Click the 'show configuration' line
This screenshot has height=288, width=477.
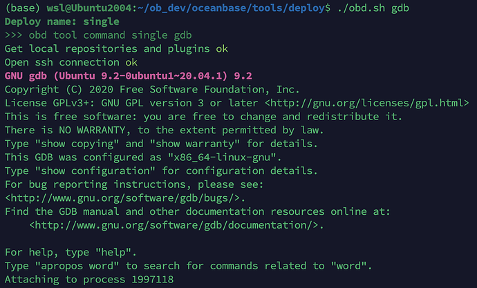pos(161,171)
